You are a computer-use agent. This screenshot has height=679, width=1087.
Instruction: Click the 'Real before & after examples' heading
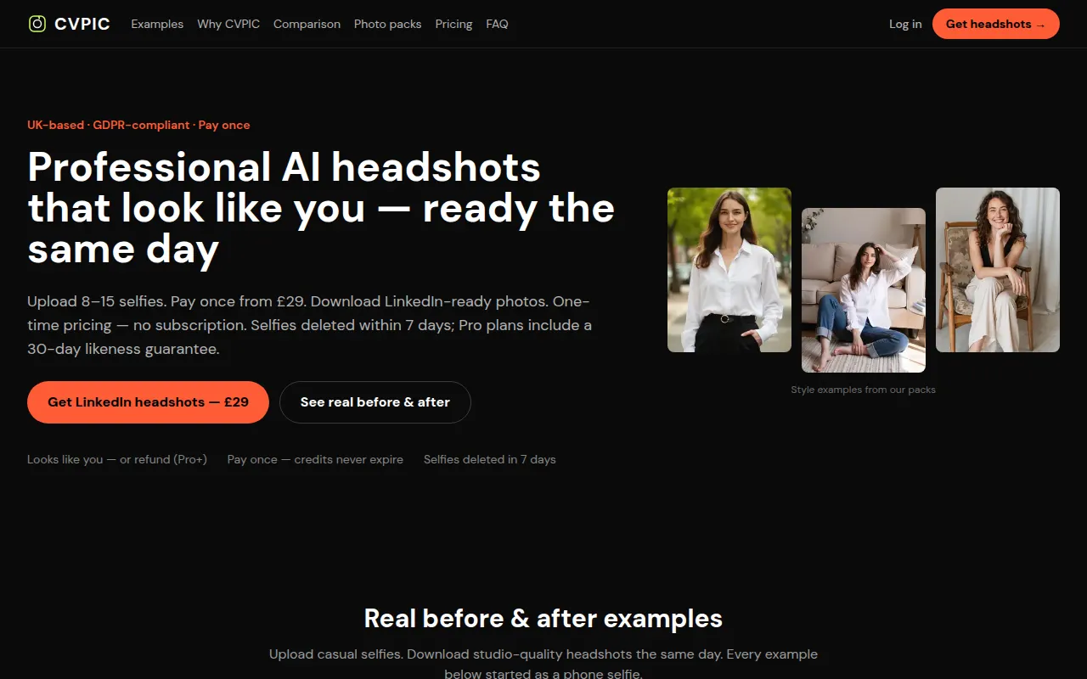point(543,618)
